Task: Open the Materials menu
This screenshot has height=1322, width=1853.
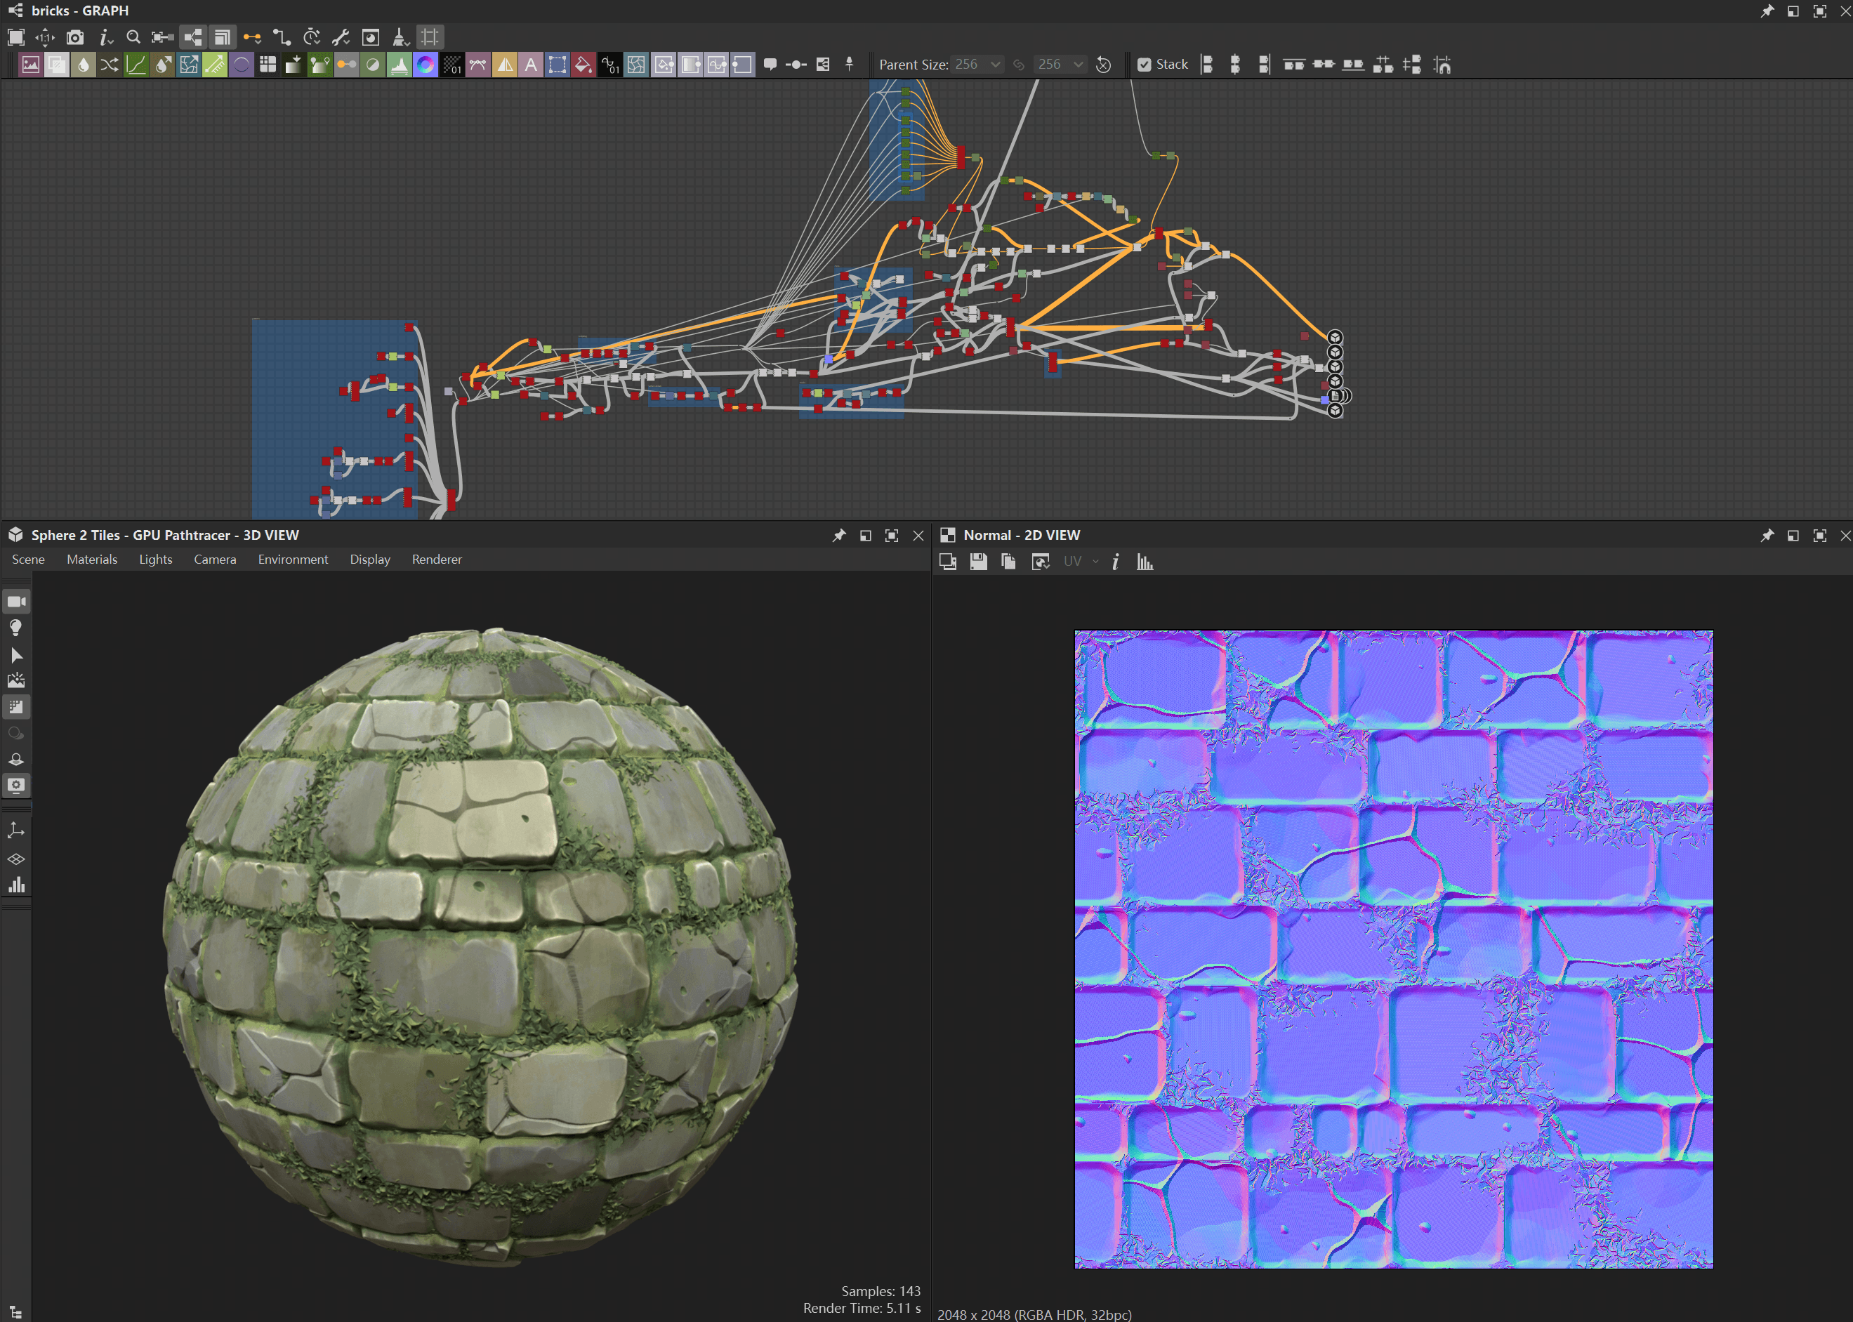Action: click(92, 560)
